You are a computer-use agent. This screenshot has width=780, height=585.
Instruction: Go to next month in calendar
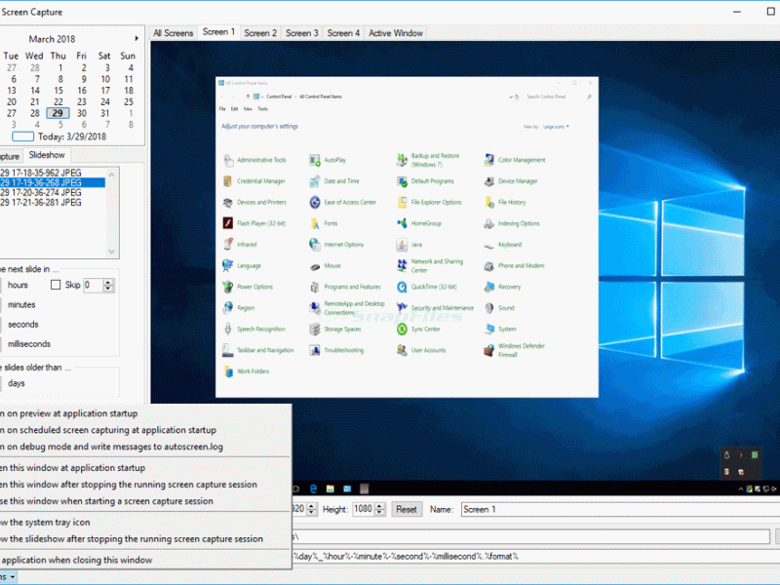136,38
